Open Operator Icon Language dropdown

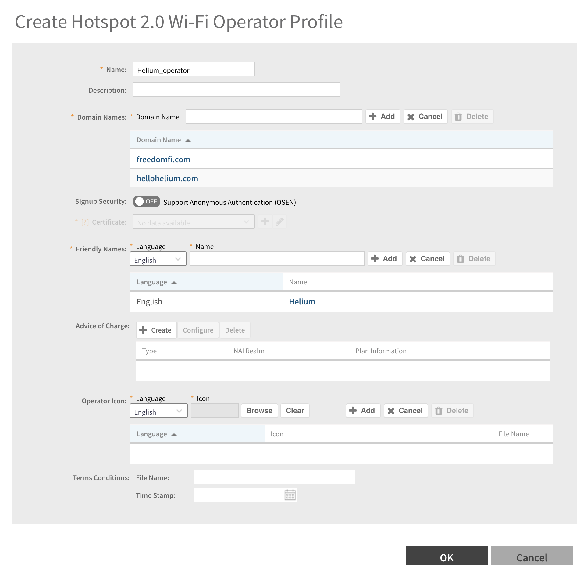(158, 411)
